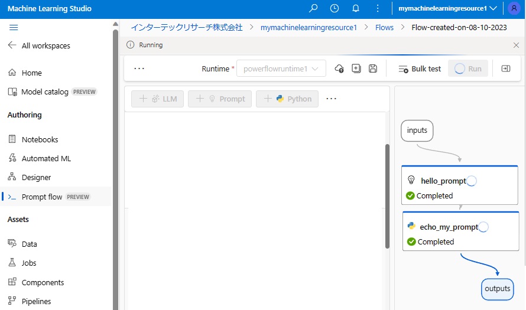
Task: Select the inputs node in graph
Action: [x=417, y=130]
